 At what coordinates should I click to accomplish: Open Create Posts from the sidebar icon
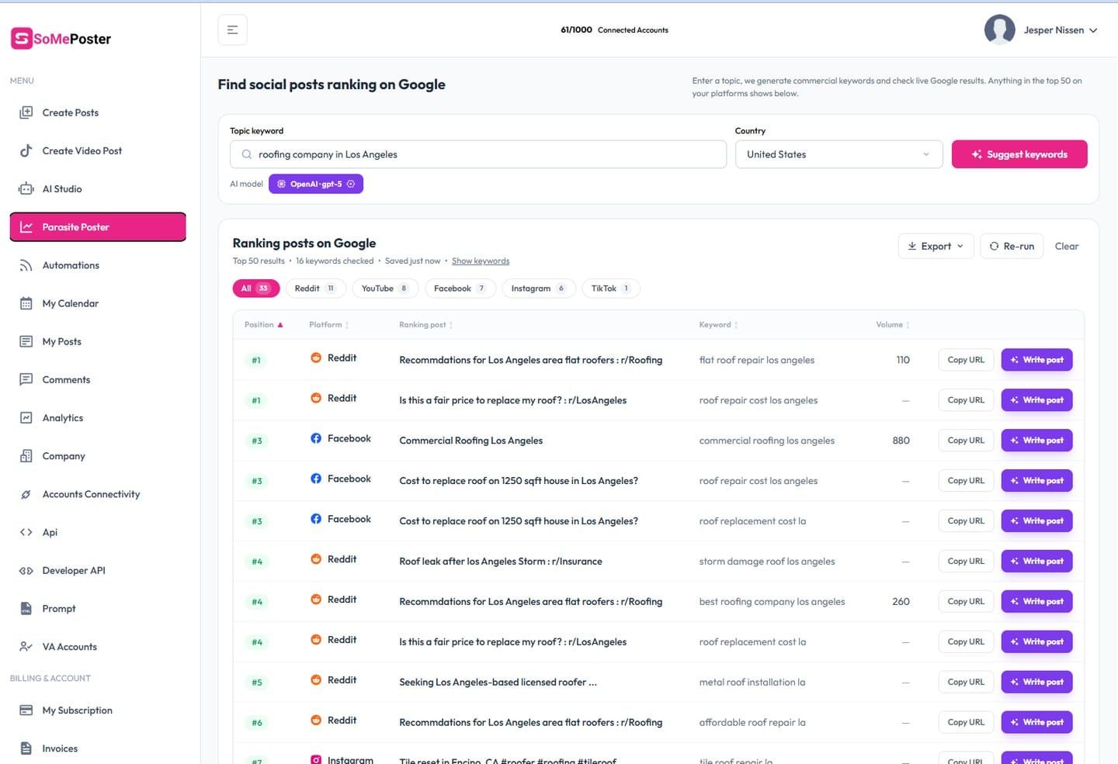pos(26,112)
